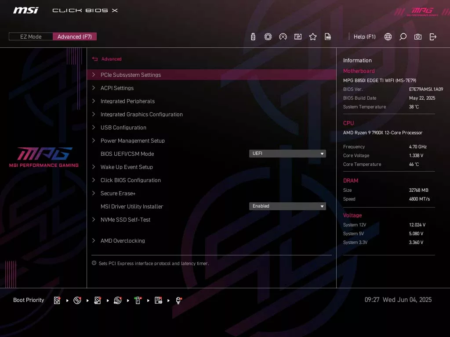Screen dimensions: 450x337
Task: Expand PCIe Subsystem Settings chevron
Action: pyautogui.click(x=94, y=75)
